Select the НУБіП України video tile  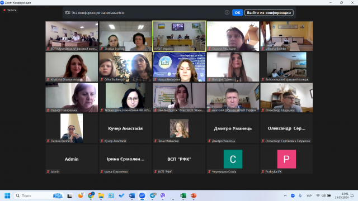179,36
